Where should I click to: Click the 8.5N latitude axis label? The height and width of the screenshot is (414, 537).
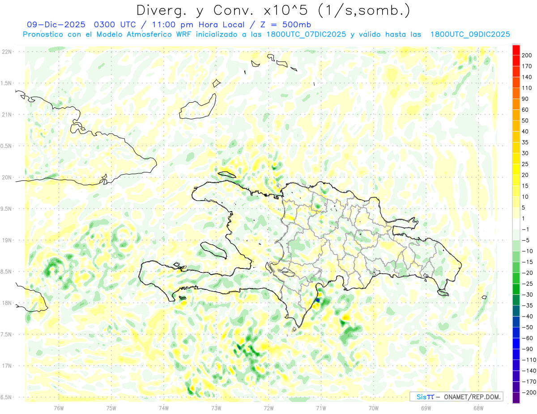(x=7, y=272)
